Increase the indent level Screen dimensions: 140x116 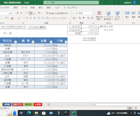[43, 18]
